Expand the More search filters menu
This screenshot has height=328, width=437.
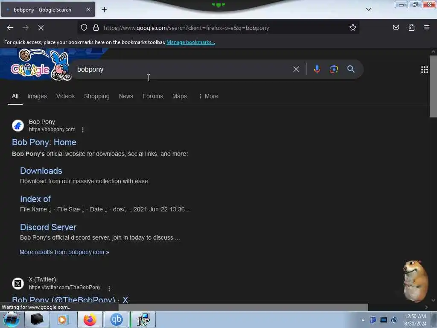click(209, 96)
